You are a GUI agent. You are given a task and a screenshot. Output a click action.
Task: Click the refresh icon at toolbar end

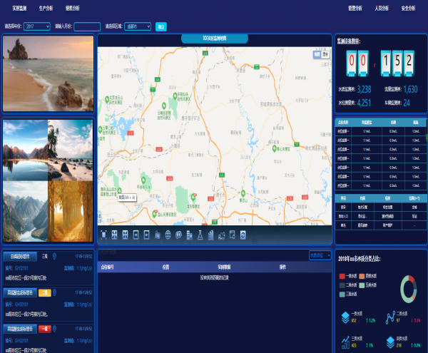[243, 235]
